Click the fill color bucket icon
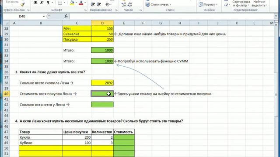 point(72,3)
